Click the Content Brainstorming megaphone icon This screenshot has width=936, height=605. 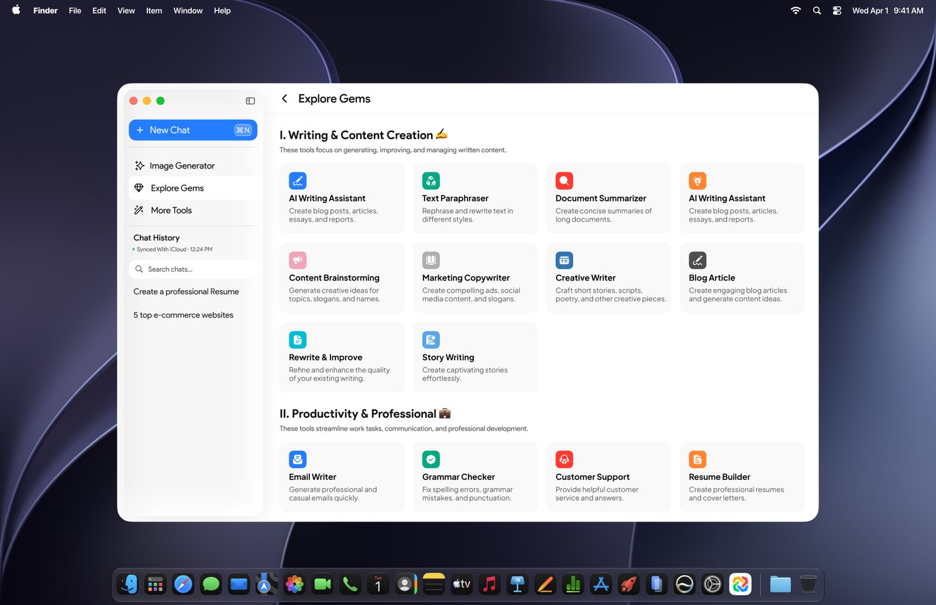(x=298, y=260)
